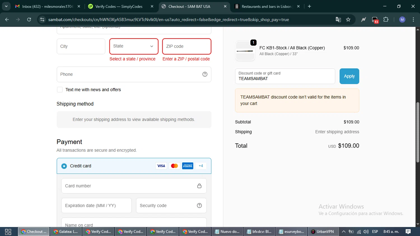This screenshot has height=236, width=420.
Task: Bookmark this page with the star icon
Action: 348,20
